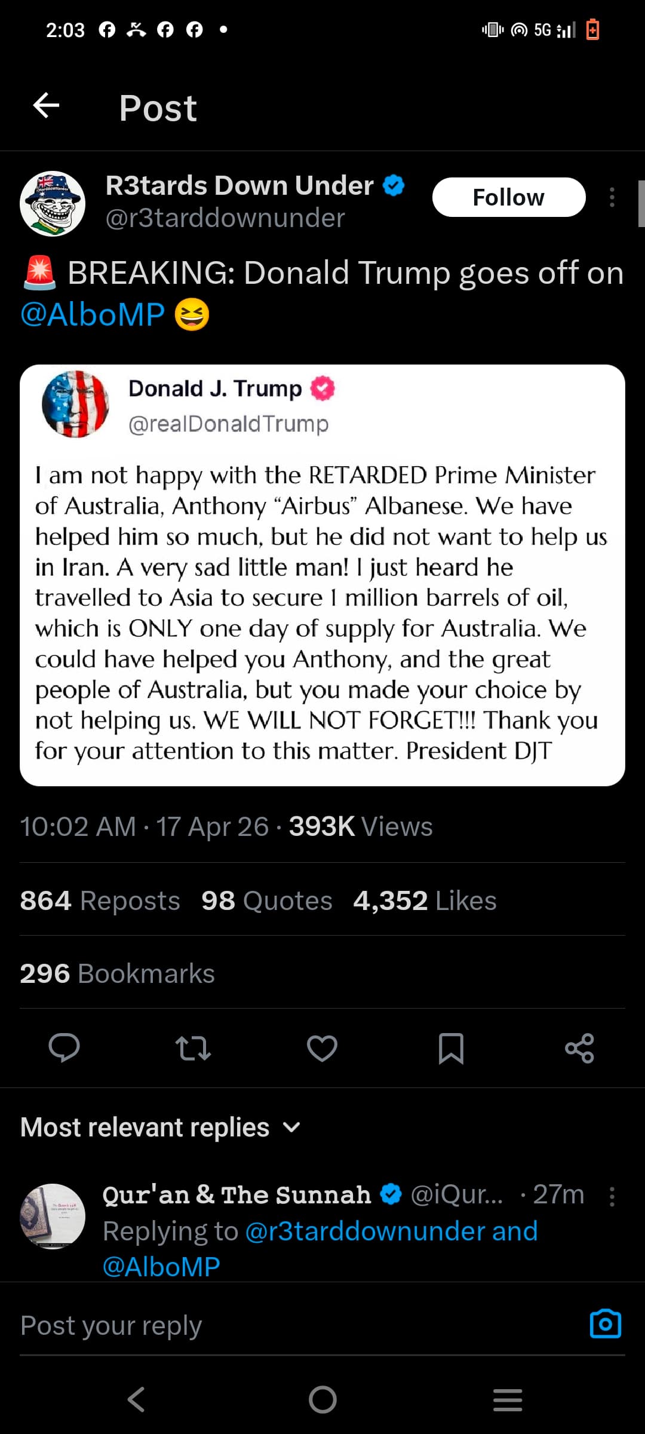Follow R3tards Down Under
The image size is (645, 1434).
508,197
